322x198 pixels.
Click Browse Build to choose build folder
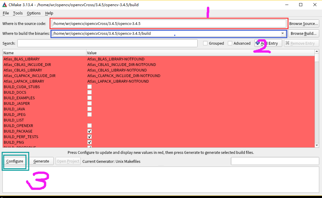[x=303, y=33]
